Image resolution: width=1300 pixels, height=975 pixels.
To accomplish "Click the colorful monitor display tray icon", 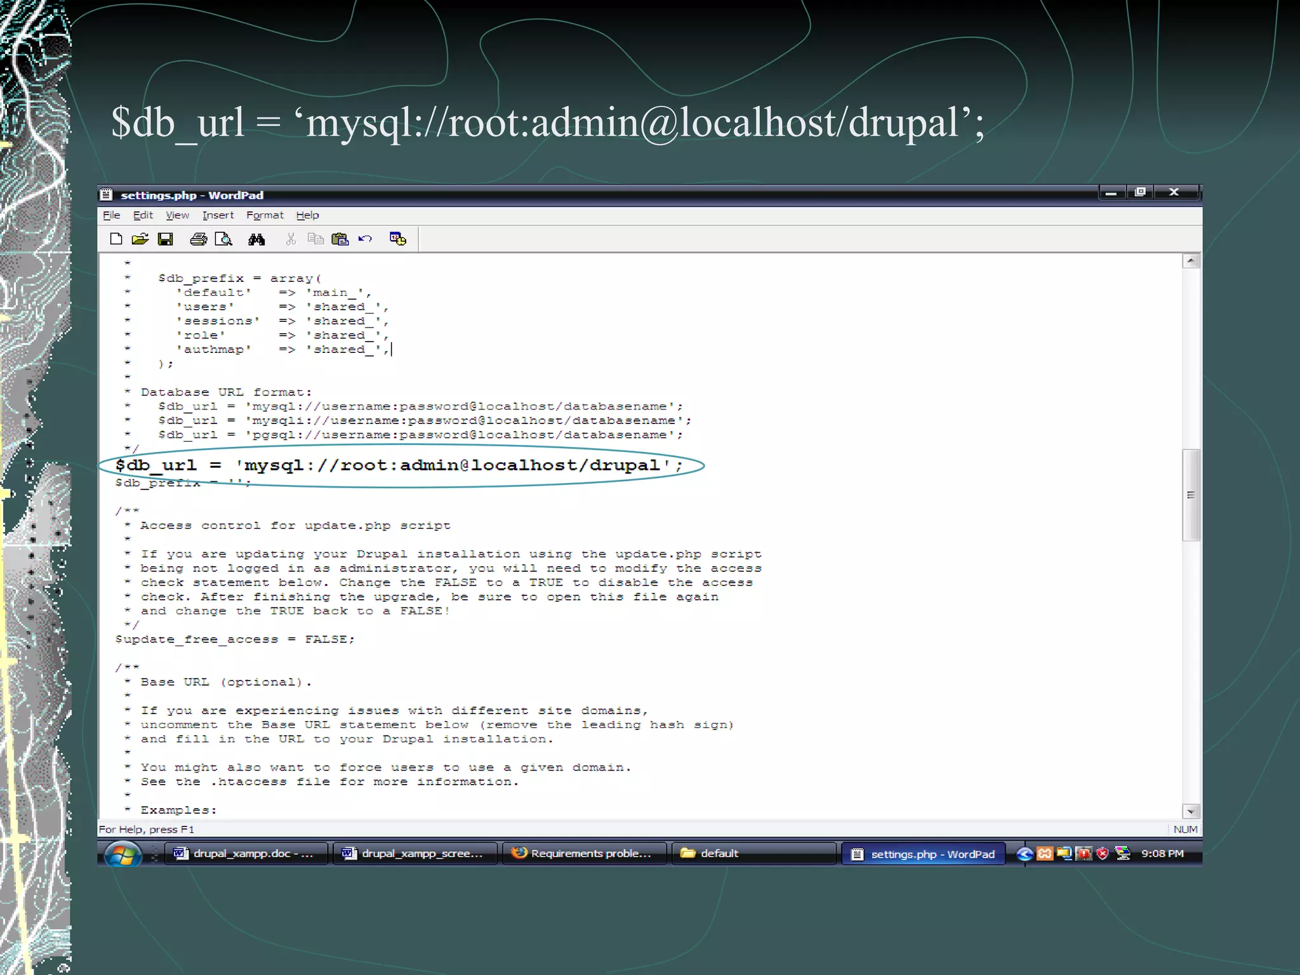I will click(x=1123, y=854).
